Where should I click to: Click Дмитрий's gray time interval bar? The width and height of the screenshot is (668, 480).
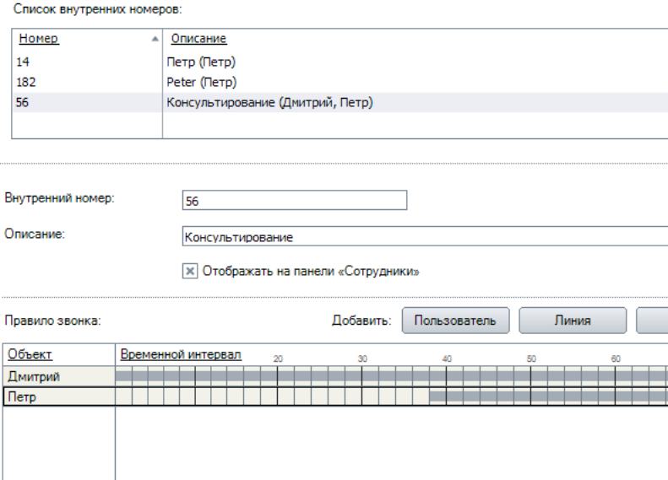(x=388, y=376)
